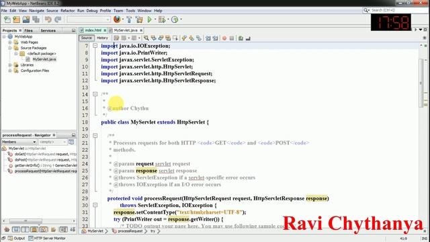Open the <empty> filter dropdown in Navigator
The height and width of the screenshot is (242, 430).
52,142
